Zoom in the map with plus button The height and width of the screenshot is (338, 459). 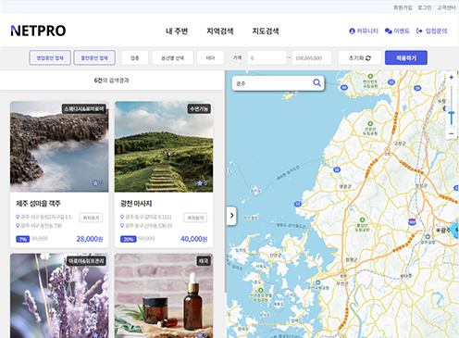452,77
